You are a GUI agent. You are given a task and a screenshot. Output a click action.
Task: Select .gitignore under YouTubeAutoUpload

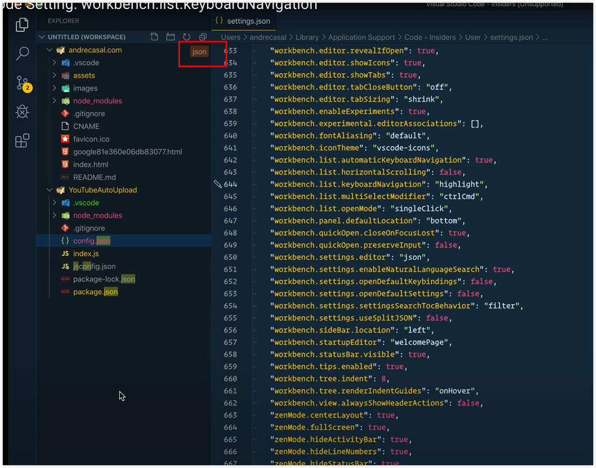[89, 228]
